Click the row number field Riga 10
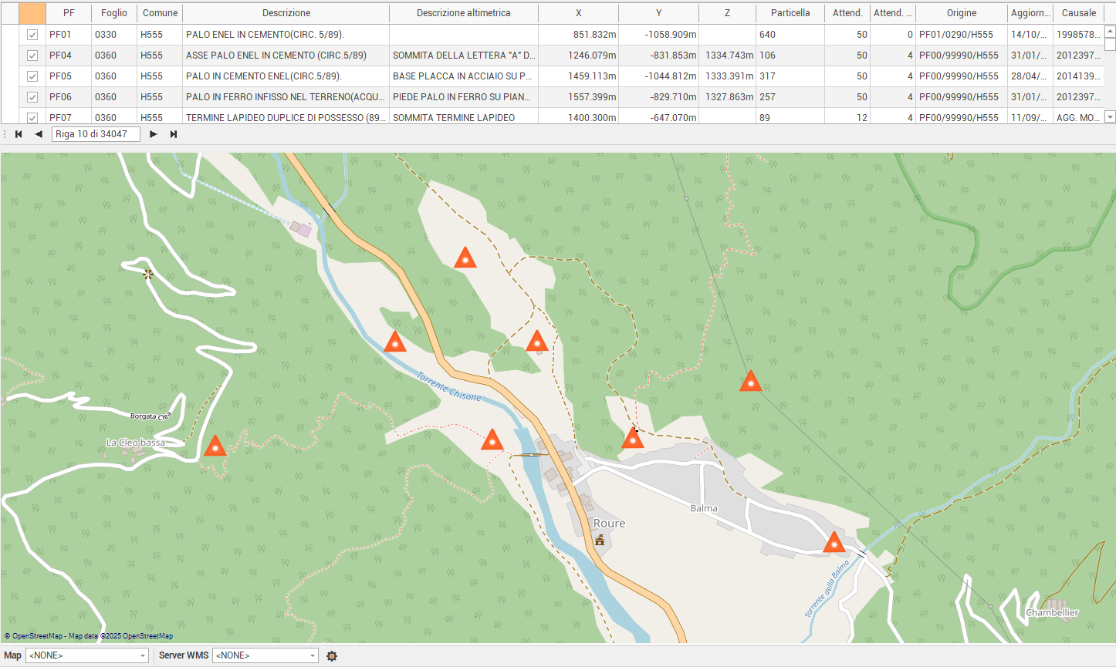Image resolution: width=1116 pixels, height=667 pixels. coord(95,134)
